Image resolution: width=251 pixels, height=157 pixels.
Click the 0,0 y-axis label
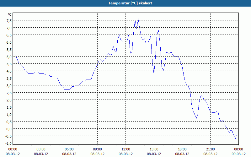pyautogui.click(x=9, y=129)
